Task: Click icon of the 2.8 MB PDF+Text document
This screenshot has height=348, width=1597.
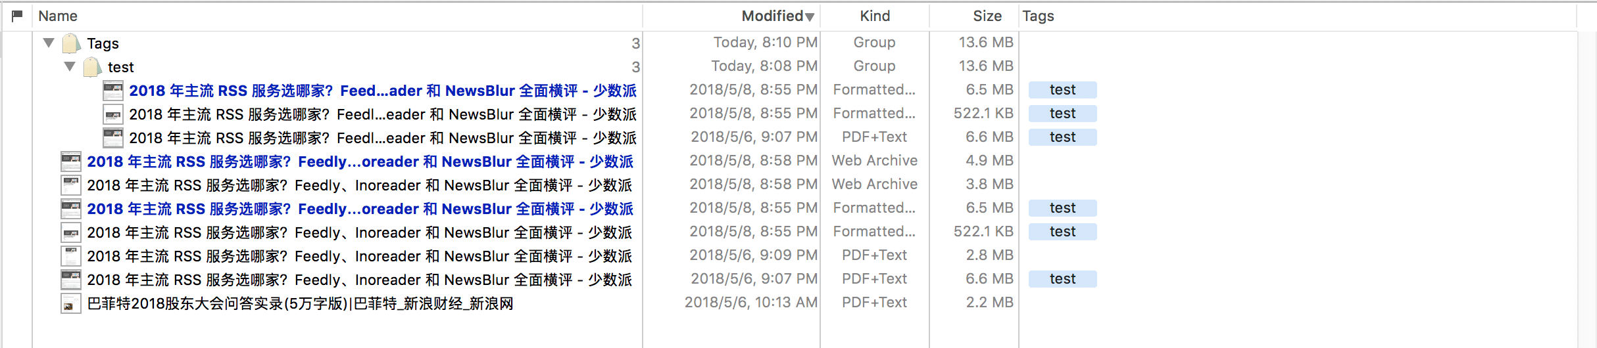Action: pos(71,256)
